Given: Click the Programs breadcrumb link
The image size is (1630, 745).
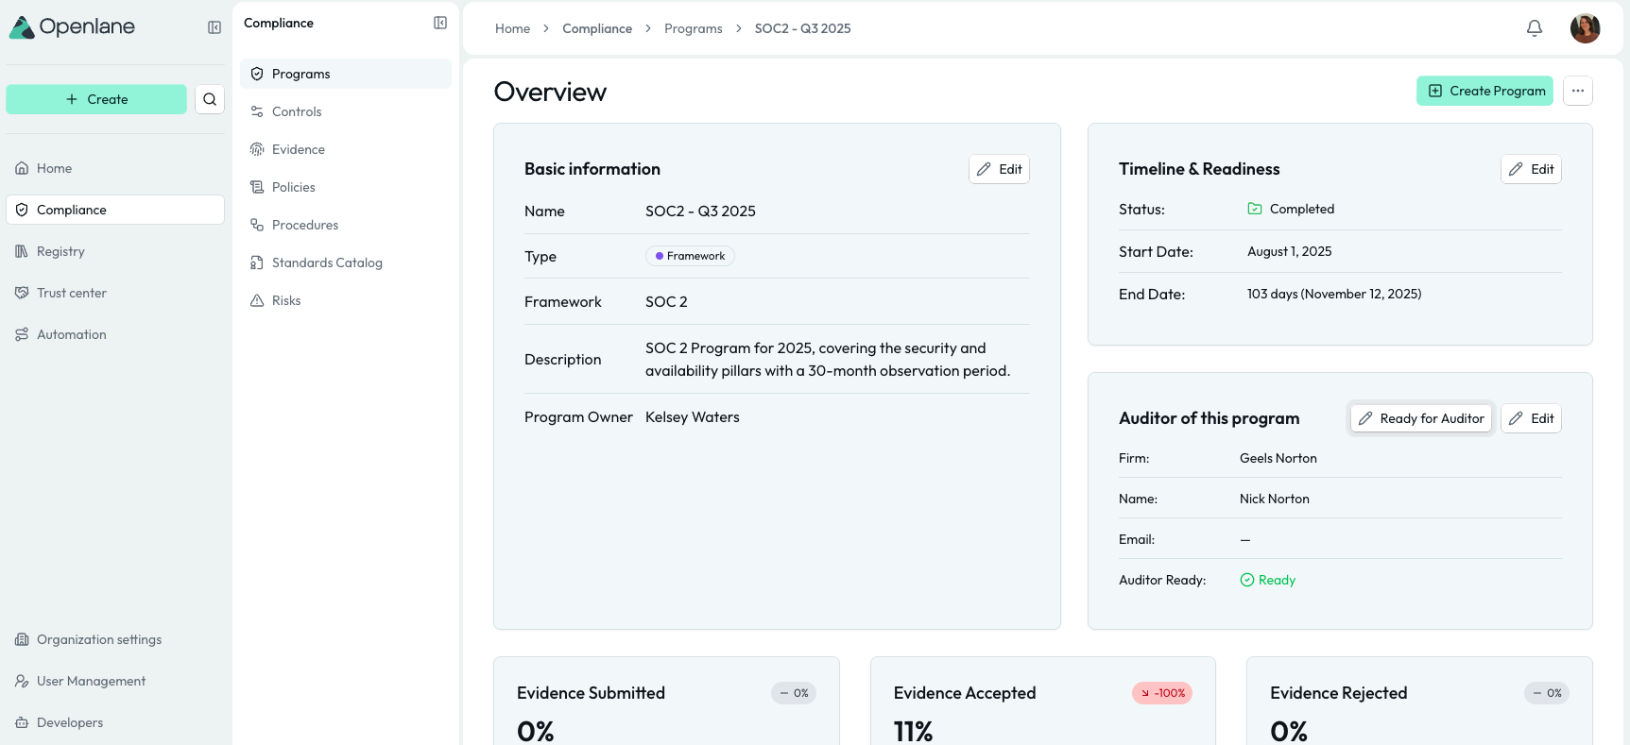Looking at the screenshot, I should click(x=693, y=28).
